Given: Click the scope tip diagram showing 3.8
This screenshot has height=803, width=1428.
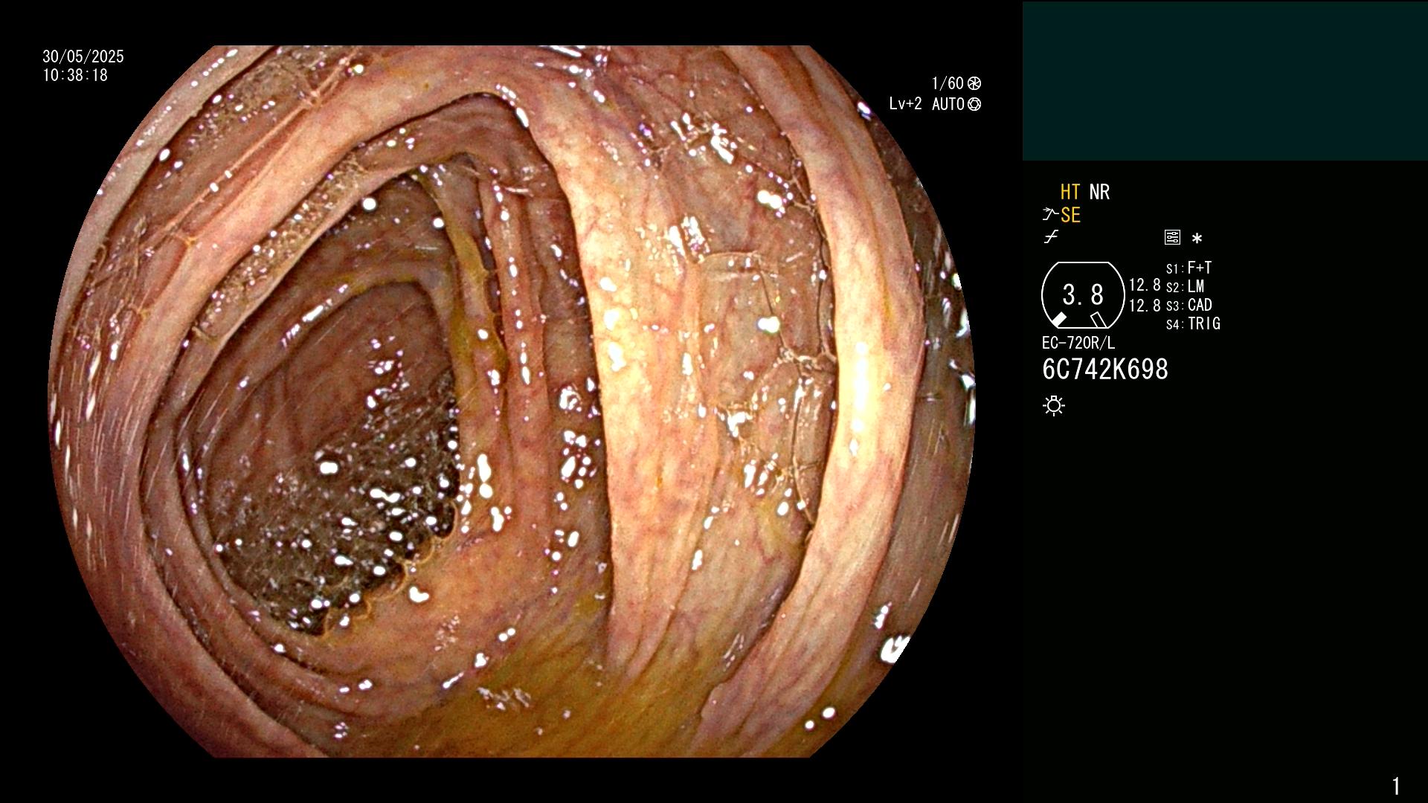Looking at the screenshot, I should pos(1083,295).
